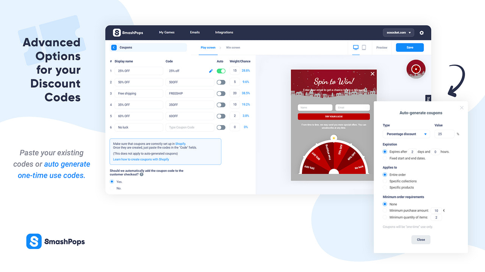Open the customer checkout help tooltip icon
This screenshot has height=272, width=485.
pos(141,175)
